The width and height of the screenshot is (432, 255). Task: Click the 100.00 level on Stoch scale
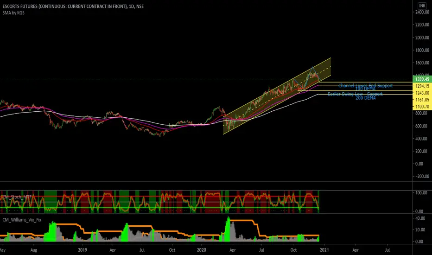pos(421,192)
